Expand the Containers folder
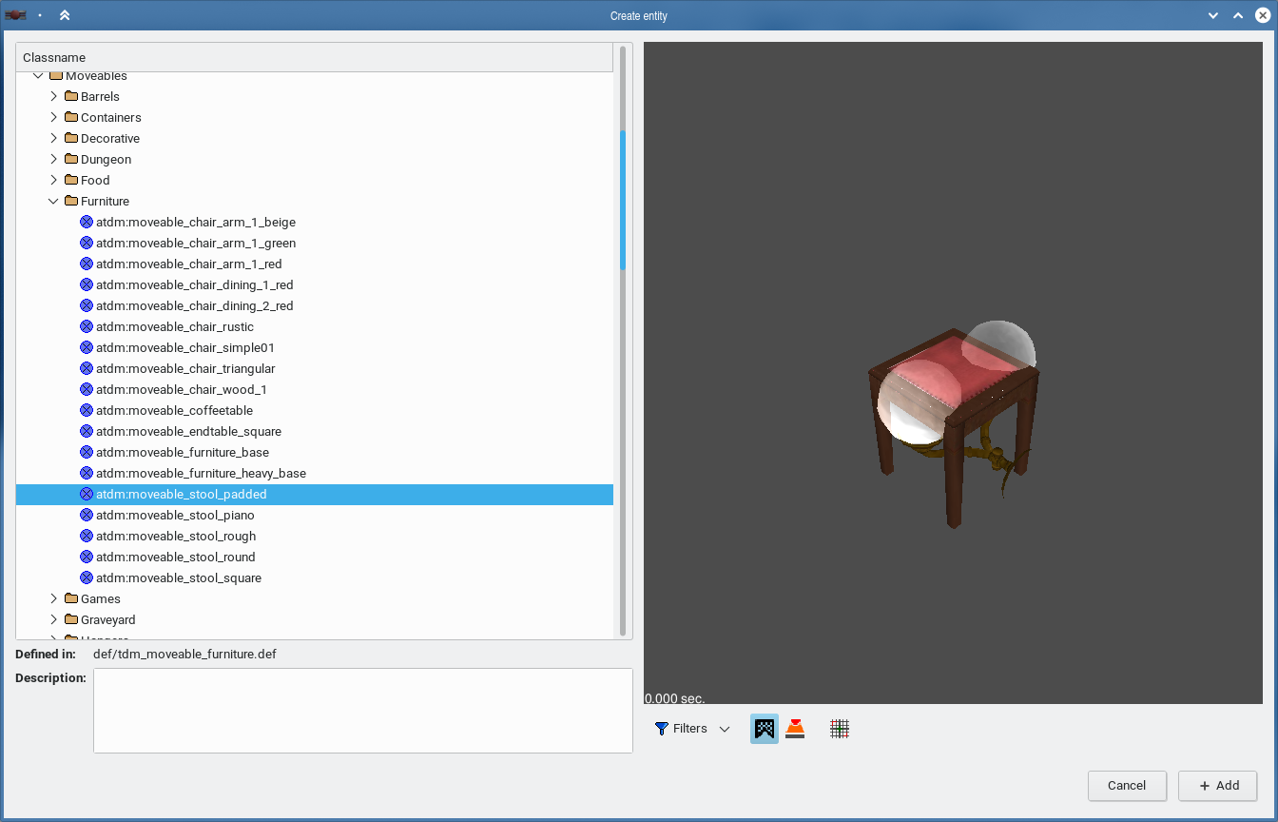This screenshot has width=1278, height=822. click(x=53, y=117)
